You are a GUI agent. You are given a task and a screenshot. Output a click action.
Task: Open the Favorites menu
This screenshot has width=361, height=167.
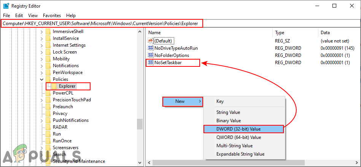coord(52,16)
